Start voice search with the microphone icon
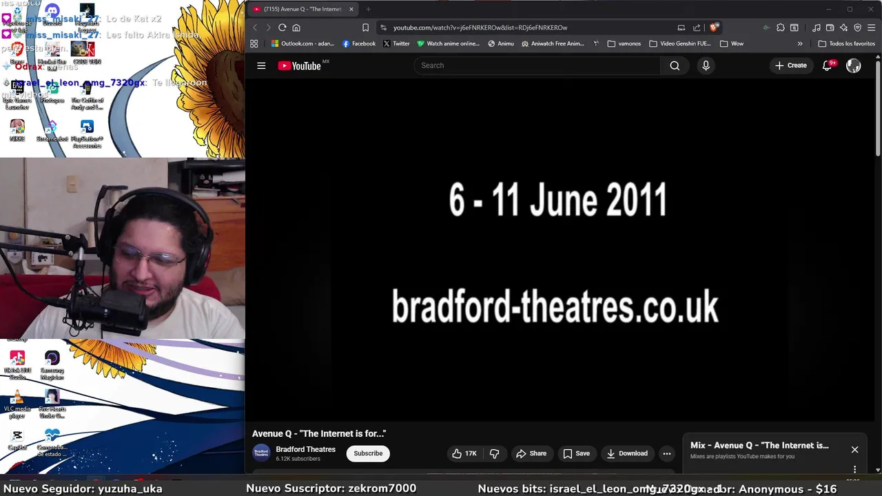The height and width of the screenshot is (496, 882). (x=706, y=65)
